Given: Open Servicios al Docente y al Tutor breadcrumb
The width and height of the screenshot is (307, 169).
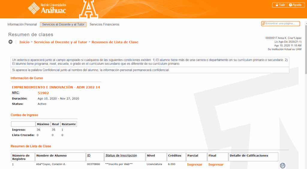Looking at the screenshot, I should point(61,42).
